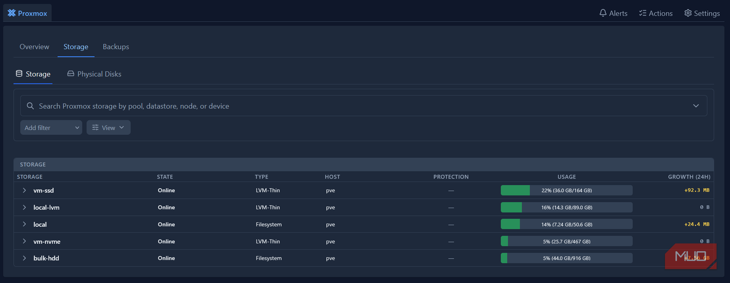This screenshot has width=730, height=283.
Task: Click the USAGE column header
Action: (567, 177)
